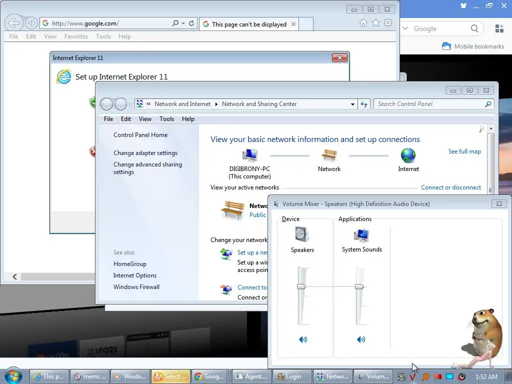Screen dimensions: 512x384
Task: Click the search magnifier in Internet Explorer address bar
Action: pos(175,23)
